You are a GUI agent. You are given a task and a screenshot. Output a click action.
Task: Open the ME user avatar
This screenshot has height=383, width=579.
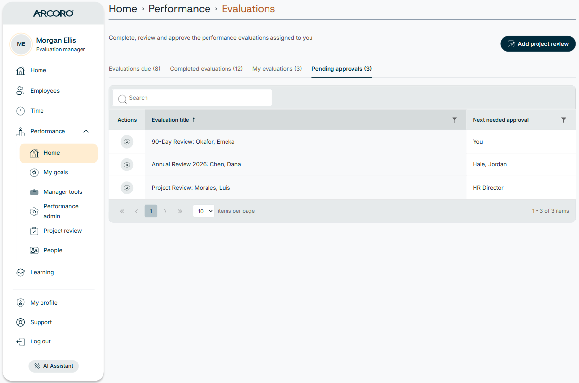[x=21, y=44]
